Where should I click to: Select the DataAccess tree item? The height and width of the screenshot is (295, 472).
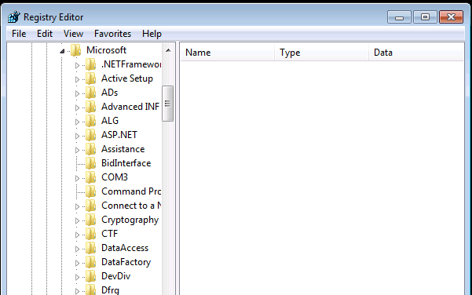click(x=125, y=248)
